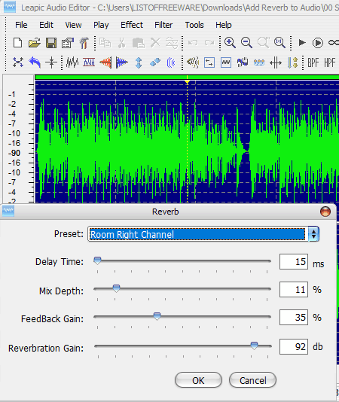This screenshot has width=339, height=402.
Task: Select the Room Right Channel preset box
Action: 197,234
